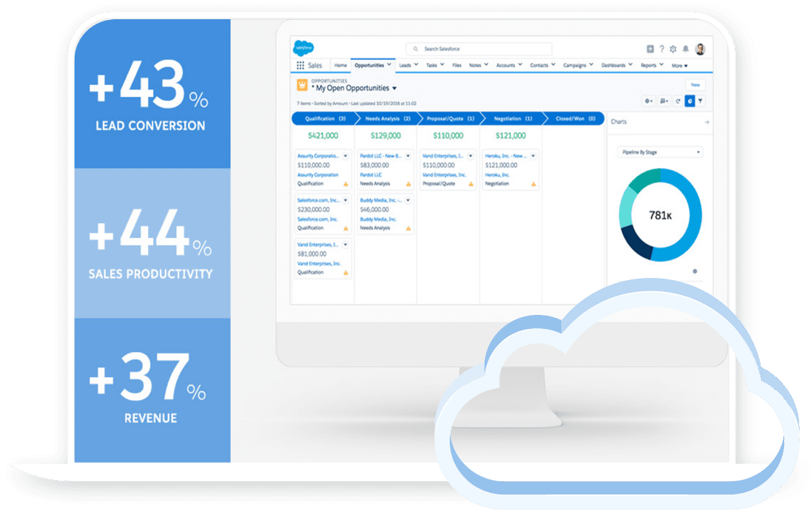Screen dimensions: 810x510
Task: Open the More navigation dropdown
Action: (680, 66)
